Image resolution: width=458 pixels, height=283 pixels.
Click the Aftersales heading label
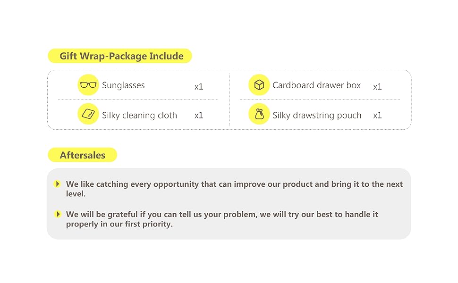82,155
